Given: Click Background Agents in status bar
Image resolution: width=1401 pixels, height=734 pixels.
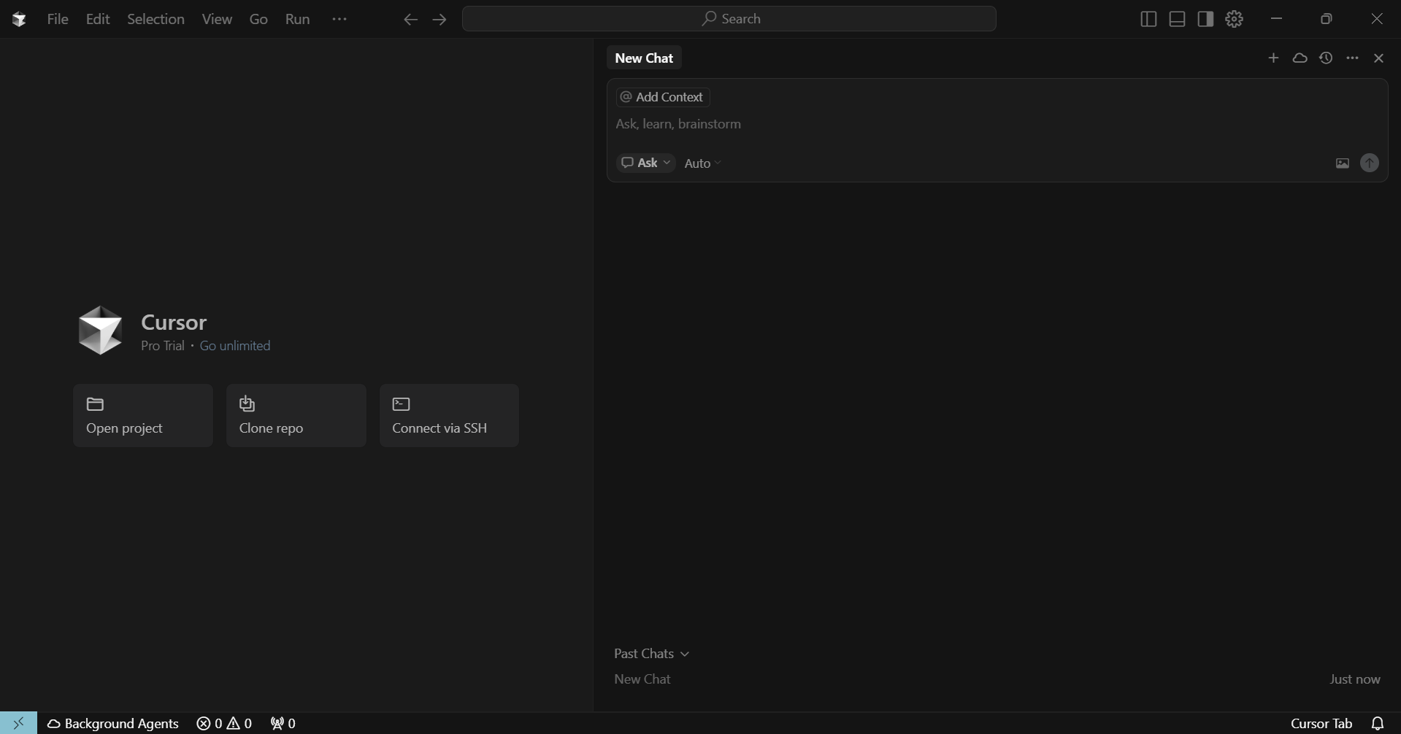Looking at the screenshot, I should point(113,723).
